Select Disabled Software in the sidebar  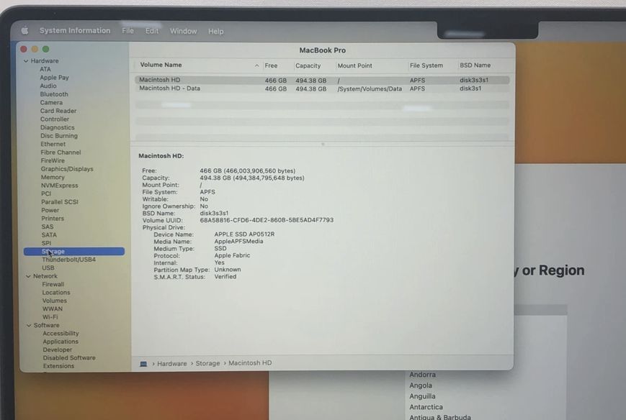[69, 358]
